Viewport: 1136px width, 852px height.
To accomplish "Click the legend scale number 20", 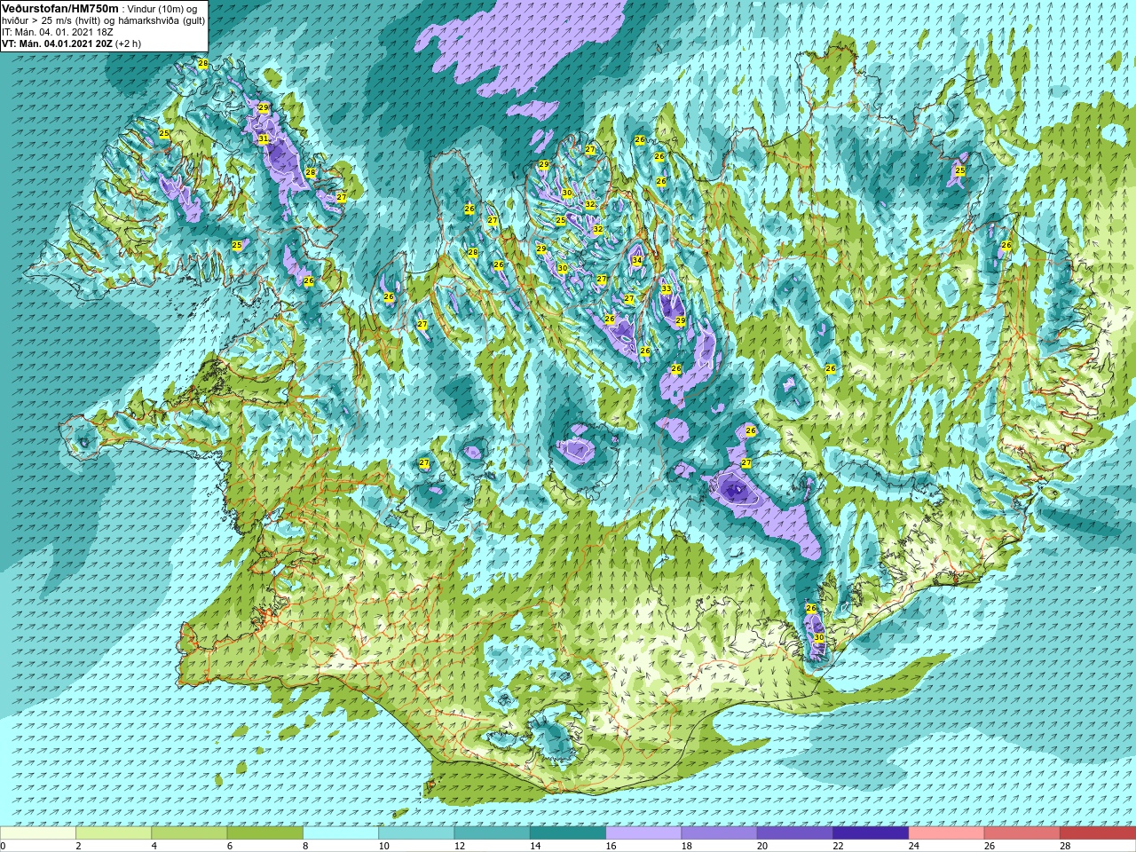I will click(x=762, y=846).
